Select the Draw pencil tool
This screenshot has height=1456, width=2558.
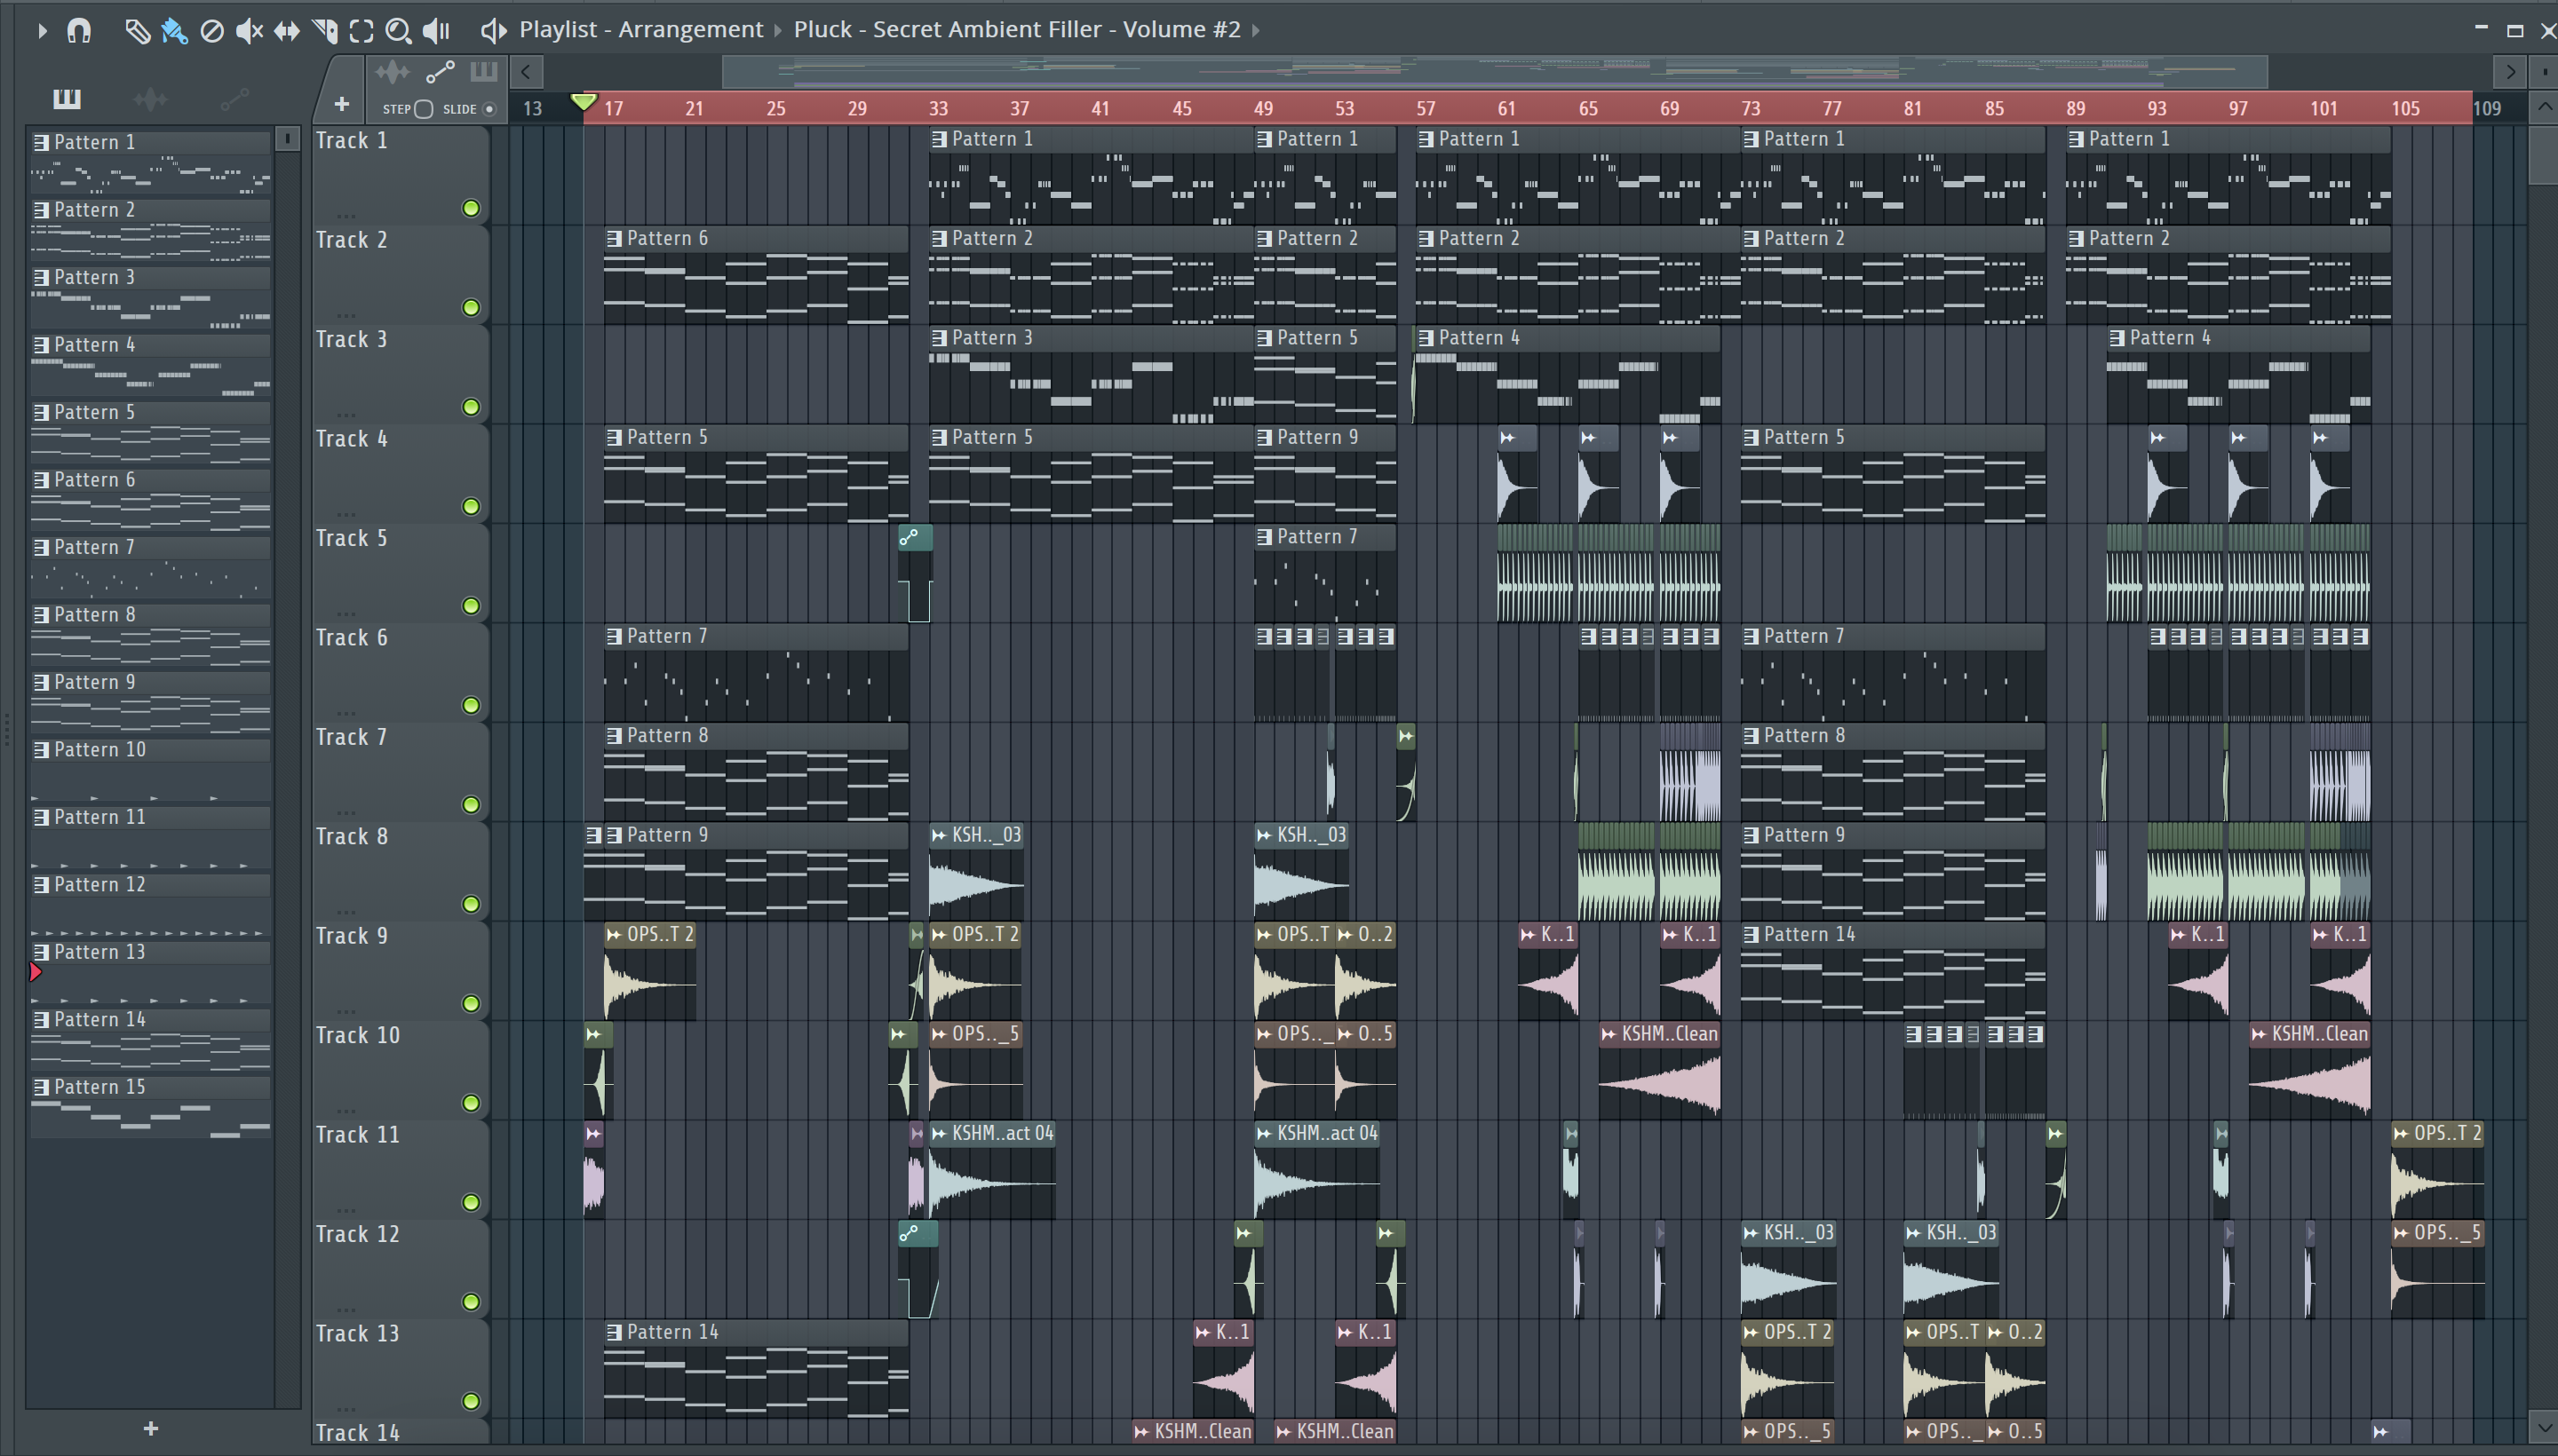click(137, 31)
